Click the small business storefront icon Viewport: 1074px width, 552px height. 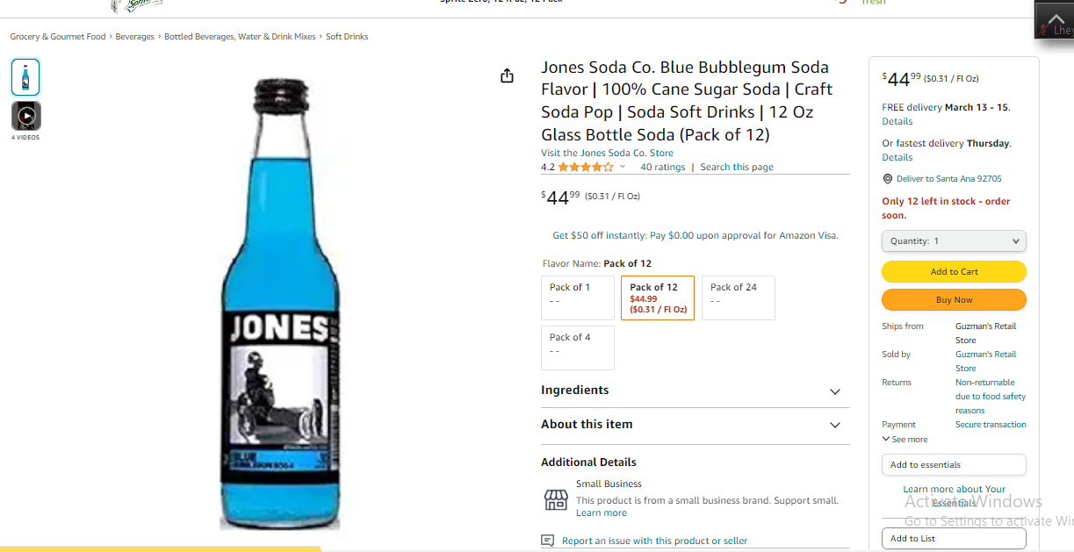[556, 500]
